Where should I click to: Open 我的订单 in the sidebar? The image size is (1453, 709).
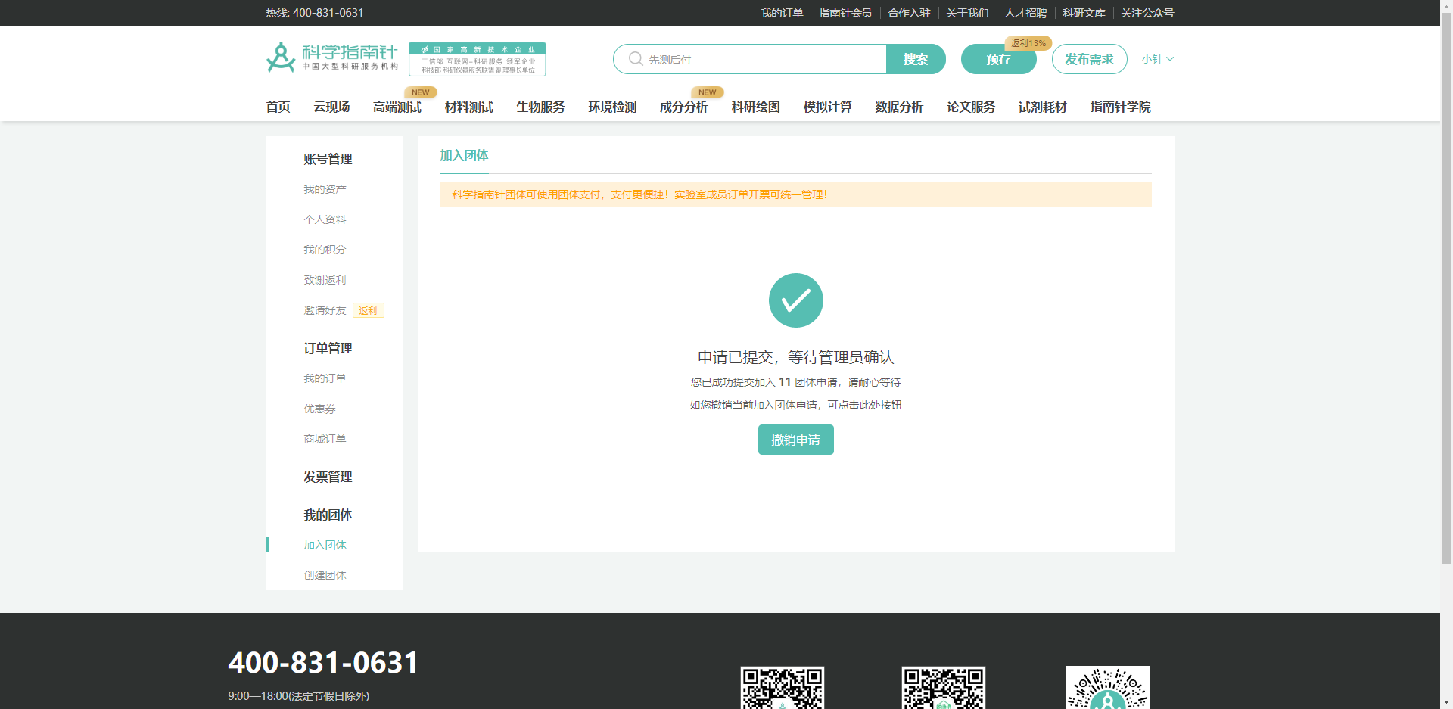(324, 378)
